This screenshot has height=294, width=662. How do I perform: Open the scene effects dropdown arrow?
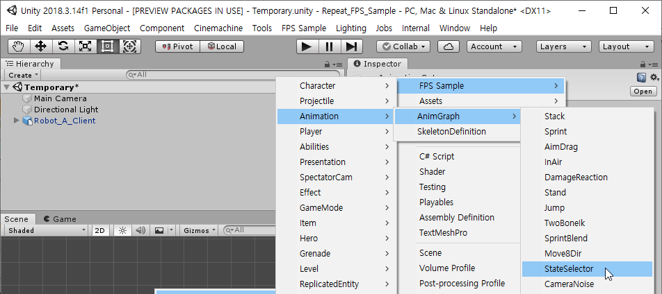(171, 230)
